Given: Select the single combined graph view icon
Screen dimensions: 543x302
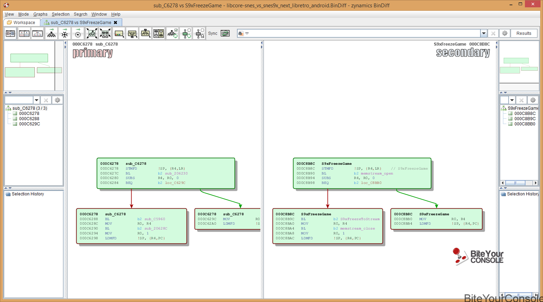Looking at the screenshot, I should (37, 33).
